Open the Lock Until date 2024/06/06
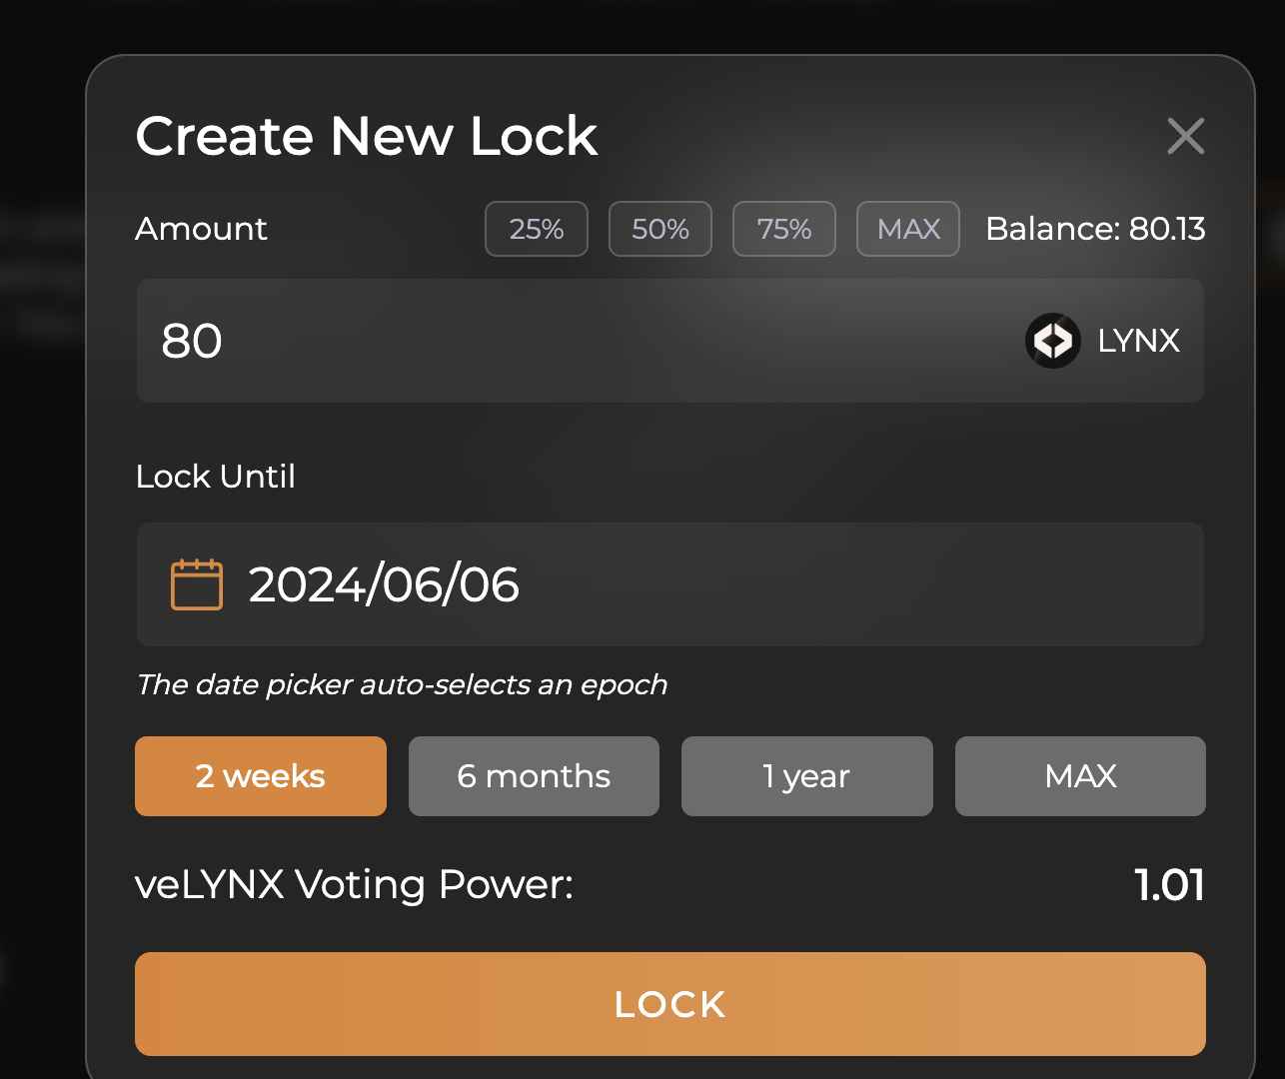 coord(670,584)
